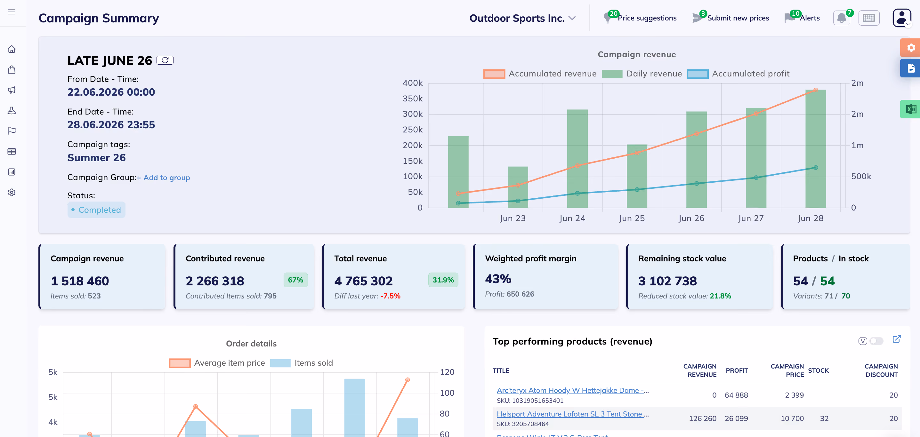Sort by the CAMPAIGN REVENUE column header
Viewport: 920px width, 437px height.
[699, 370]
